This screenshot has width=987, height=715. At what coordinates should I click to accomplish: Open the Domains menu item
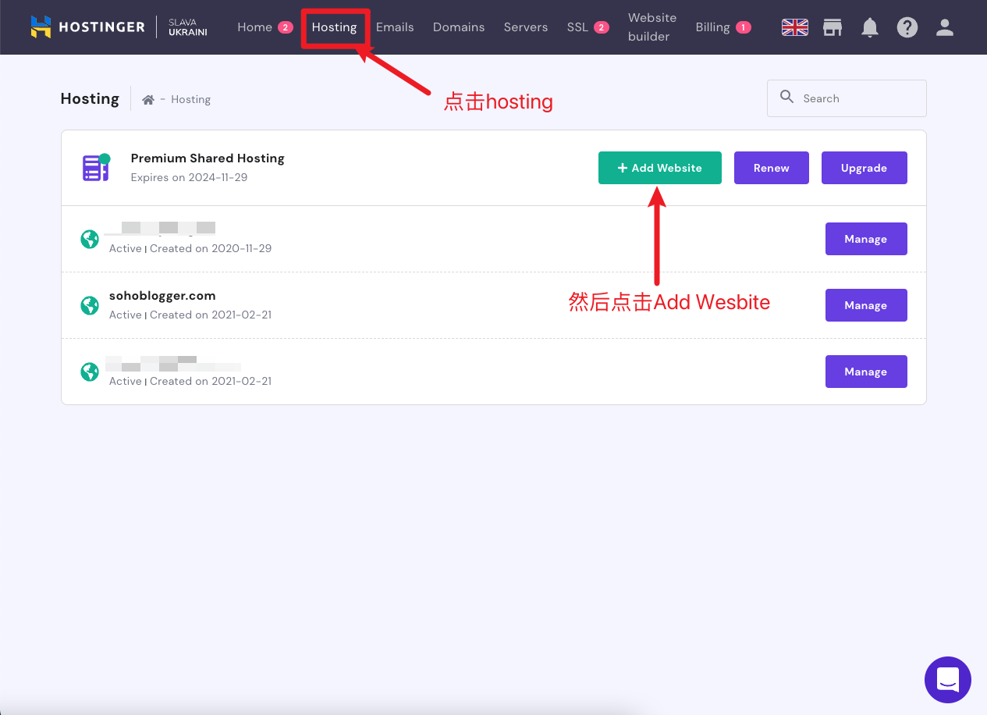click(x=459, y=27)
